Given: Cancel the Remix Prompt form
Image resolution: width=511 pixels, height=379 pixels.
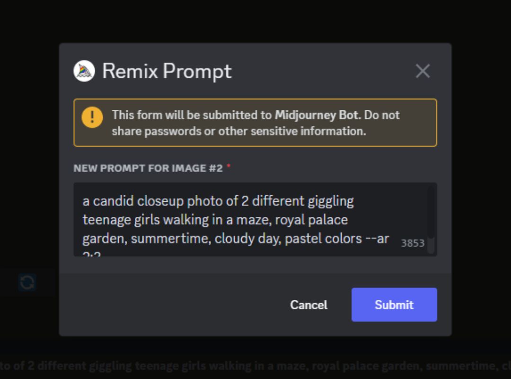Looking at the screenshot, I should [x=308, y=305].
